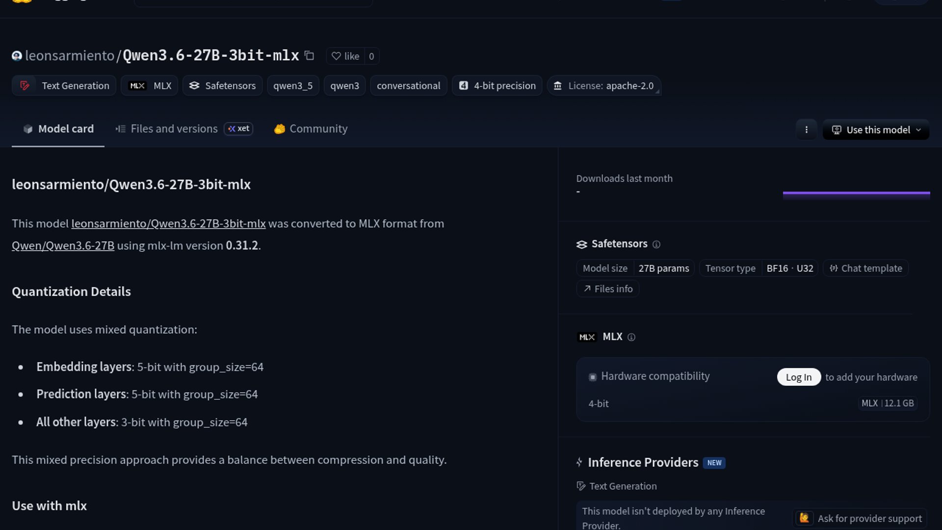Click the MLX info icon in sidebar
Image resolution: width=942 pixels, height=530 pixels.
pos(631,337)
